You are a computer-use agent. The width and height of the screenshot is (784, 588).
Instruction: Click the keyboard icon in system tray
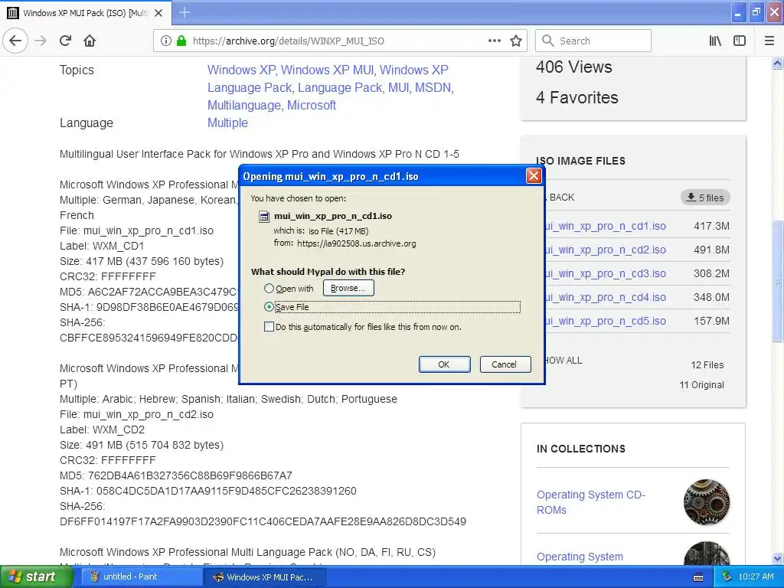coord(698,577)
